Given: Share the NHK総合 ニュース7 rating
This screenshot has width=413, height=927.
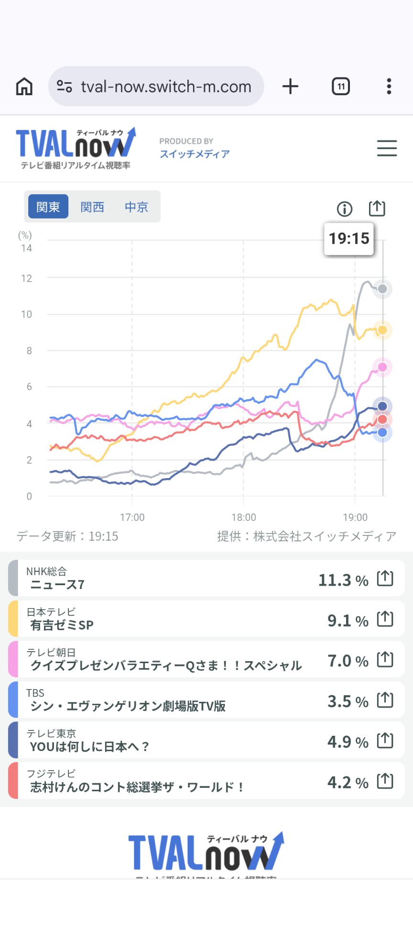Looking at the screenshot, I should pos(385,578).
